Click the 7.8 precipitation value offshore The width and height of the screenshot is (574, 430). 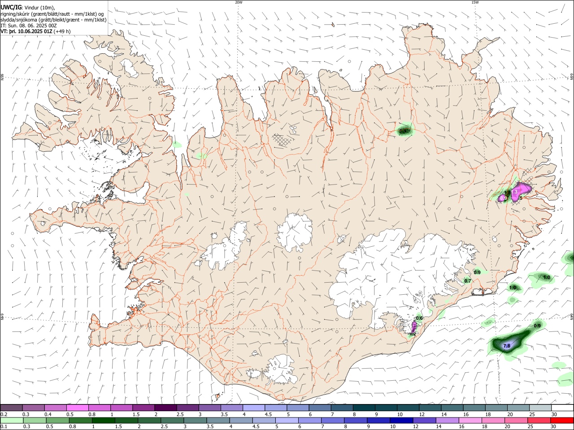click(x=507, y=346)
